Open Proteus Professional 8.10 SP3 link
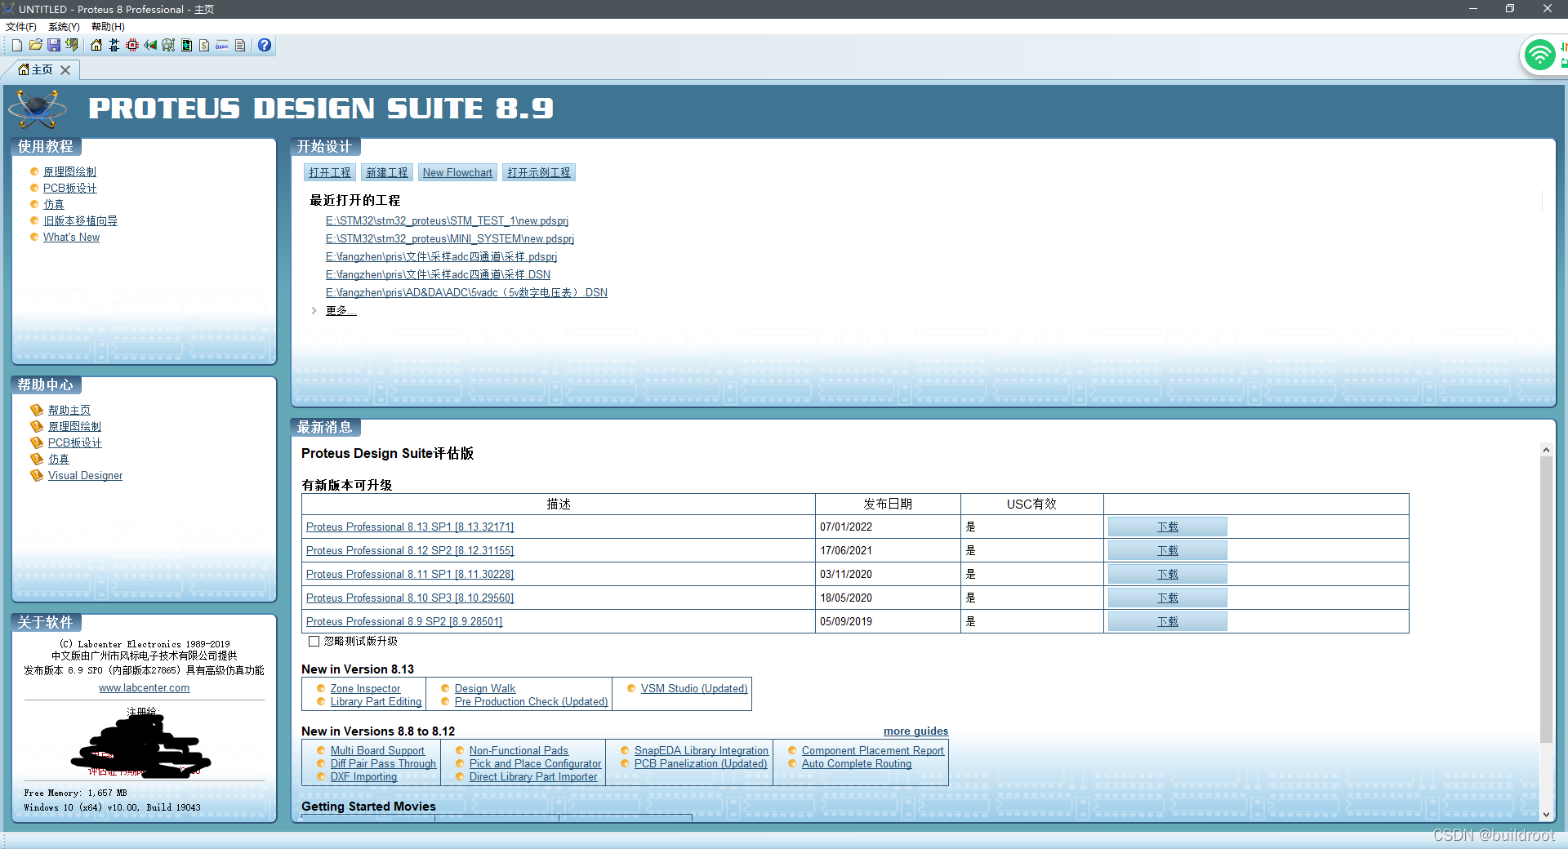1568x849 pixels. (x=410, y=598)
